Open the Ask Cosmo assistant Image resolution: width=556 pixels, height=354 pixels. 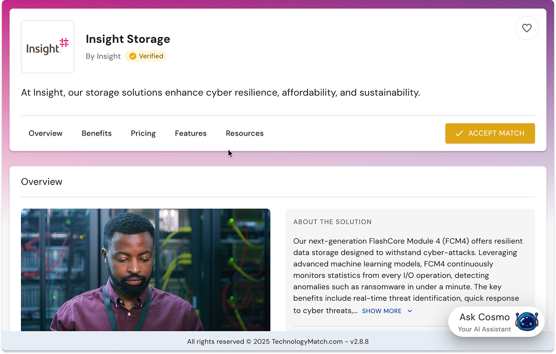pyautogui.click(x=496, y=322)
